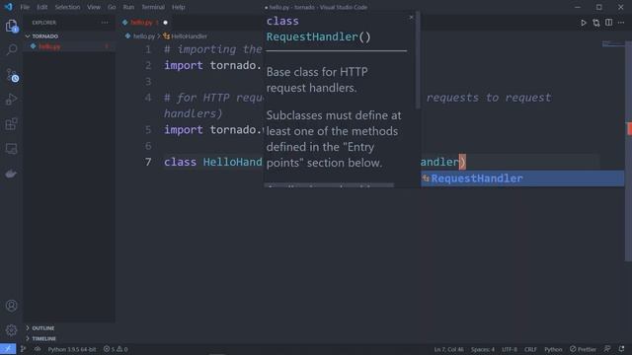
Task: Open the Edit menu
Action: pyautogui.click(x=41, y=7)
